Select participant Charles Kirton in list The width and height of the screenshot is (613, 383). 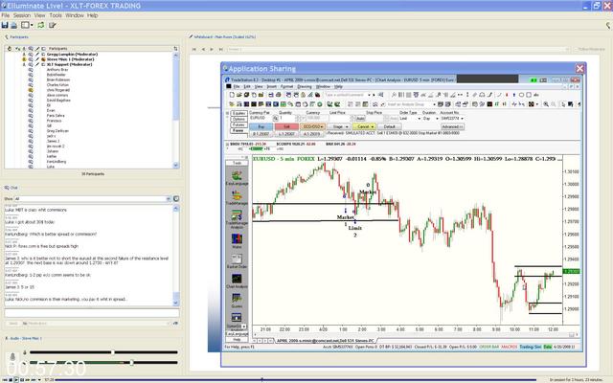pyautogui.click(x=57, y=85)
